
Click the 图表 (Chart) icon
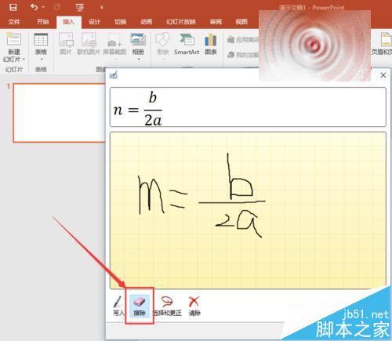pyautogui.click(x=211, y=40)
